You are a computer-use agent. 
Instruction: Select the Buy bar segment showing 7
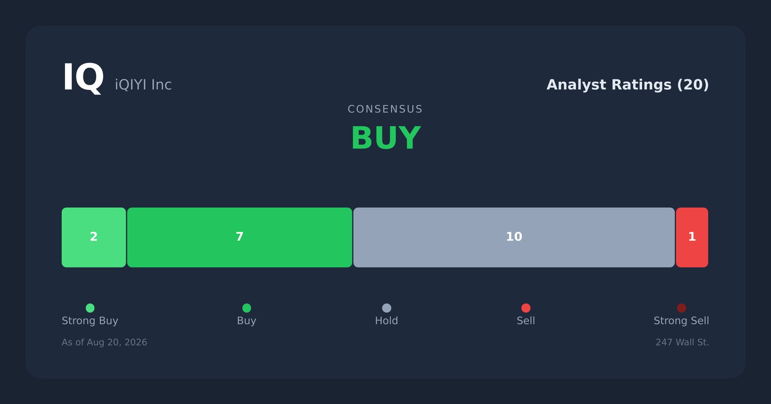pyautogui.click(x=239, y=238)
